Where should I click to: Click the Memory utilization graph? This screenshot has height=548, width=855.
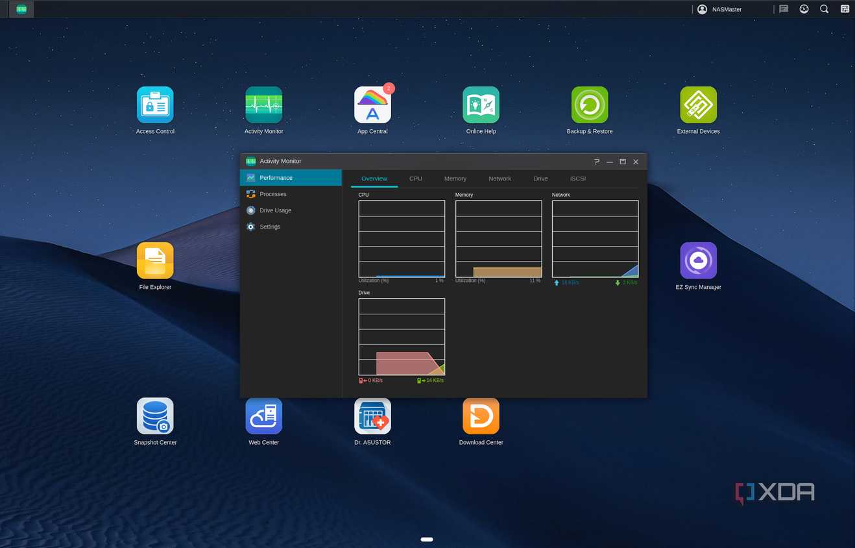pos(498,239)
